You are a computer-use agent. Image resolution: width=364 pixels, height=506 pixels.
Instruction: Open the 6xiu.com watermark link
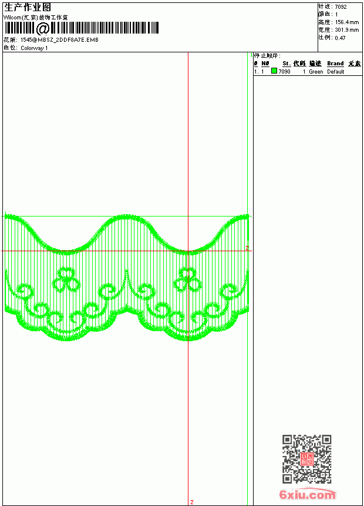[x=307, y=494]
